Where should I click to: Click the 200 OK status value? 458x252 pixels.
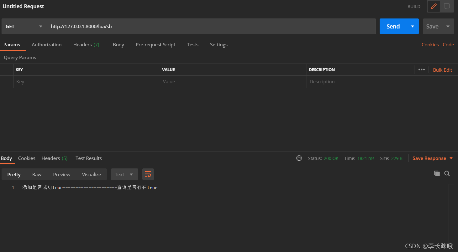pyautogui.click(x=331, y=158)
